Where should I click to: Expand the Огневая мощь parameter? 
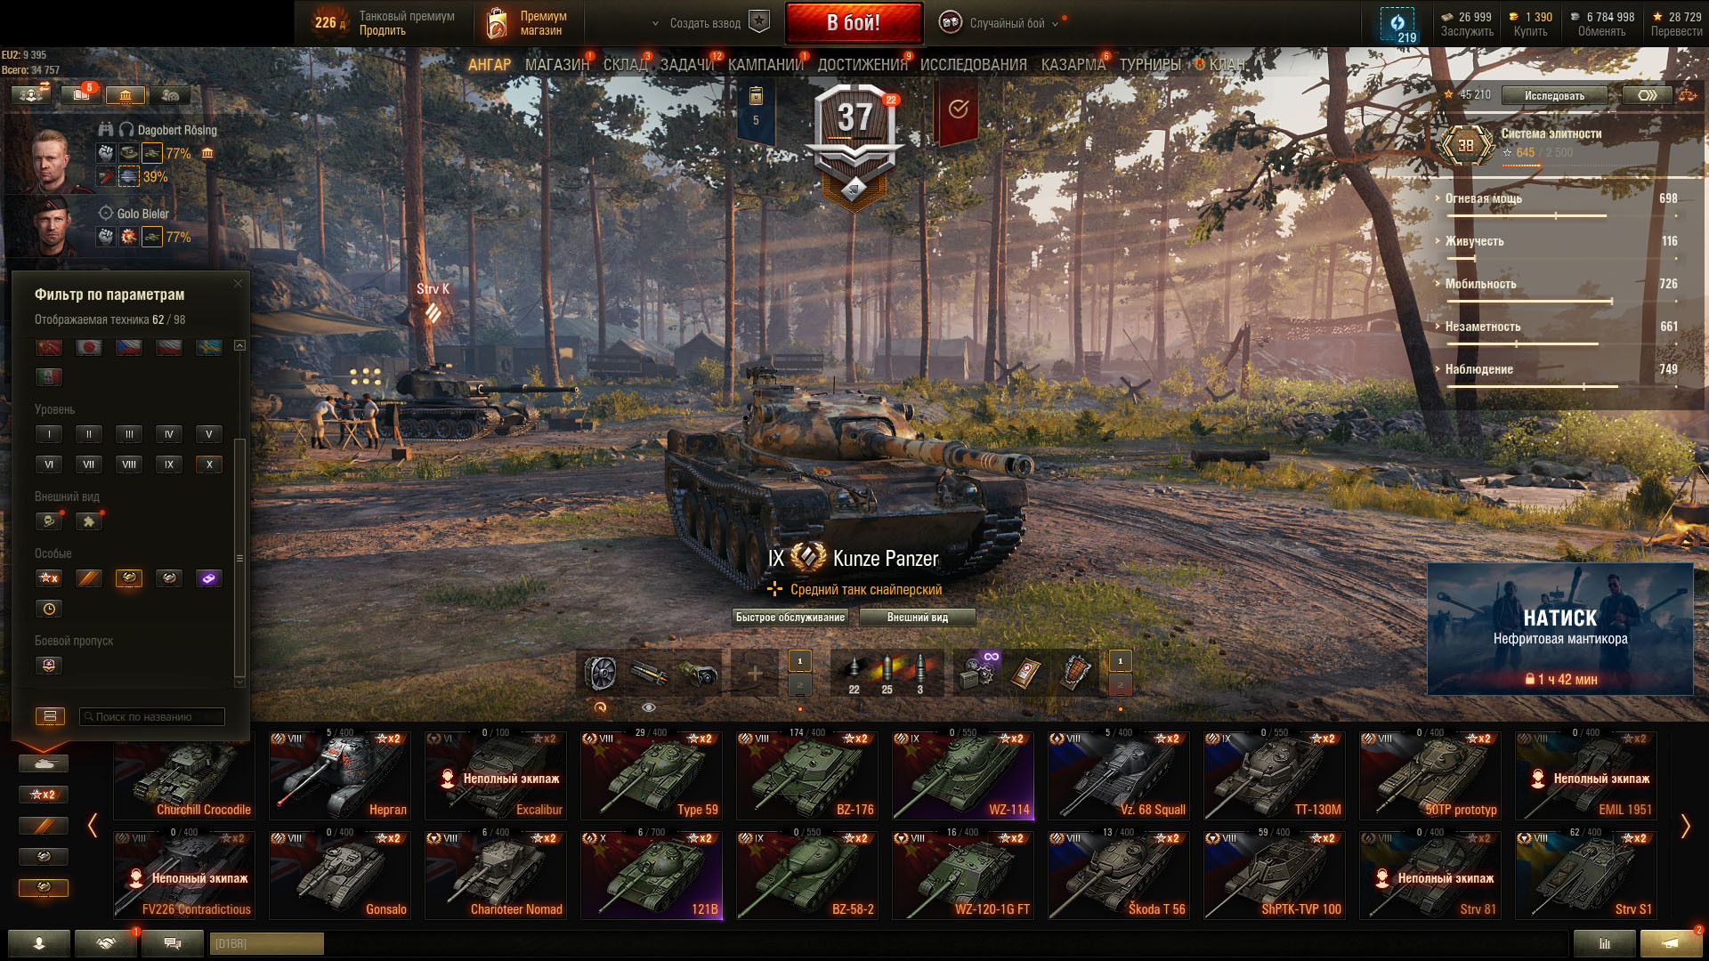[1483, 198]
